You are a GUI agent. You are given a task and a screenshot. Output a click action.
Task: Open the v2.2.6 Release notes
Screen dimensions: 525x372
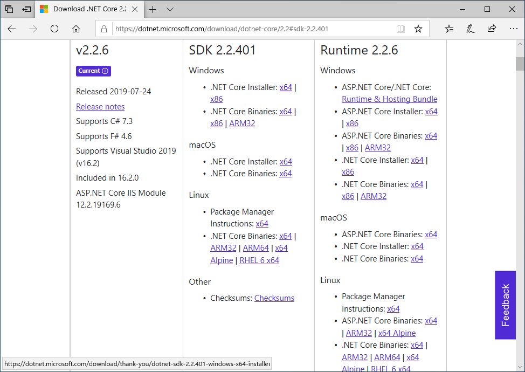(x=100, y=106)
